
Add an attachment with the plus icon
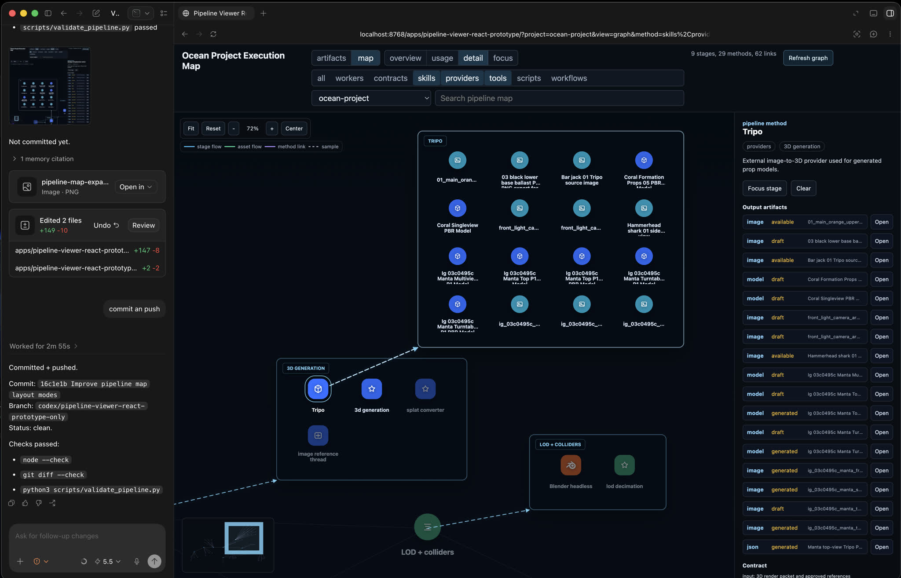pos(20,561)
